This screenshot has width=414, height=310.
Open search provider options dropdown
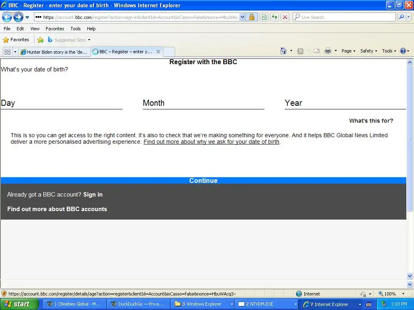pos(409,17)
